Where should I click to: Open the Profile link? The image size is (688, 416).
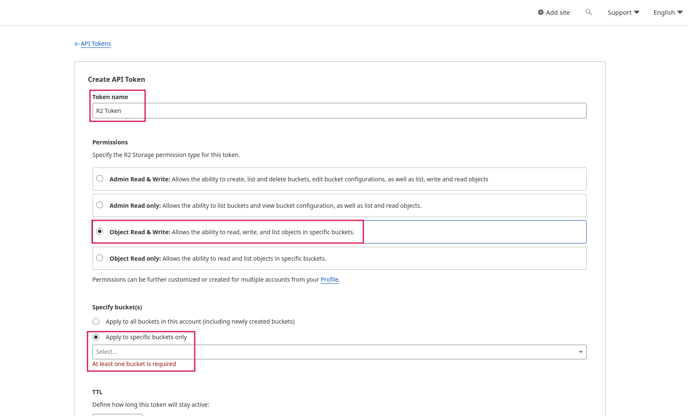point(329,280)
